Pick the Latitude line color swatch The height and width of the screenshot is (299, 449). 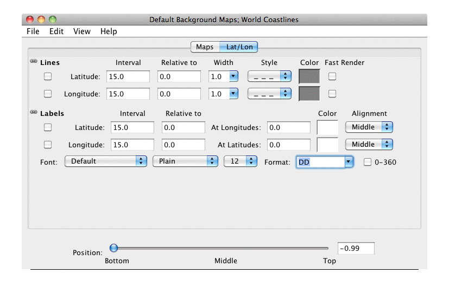(309, 77)
